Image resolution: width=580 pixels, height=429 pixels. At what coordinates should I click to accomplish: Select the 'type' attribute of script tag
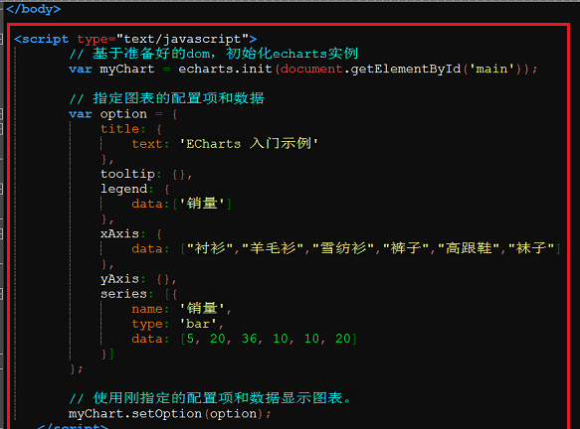(x=93, y=39)
